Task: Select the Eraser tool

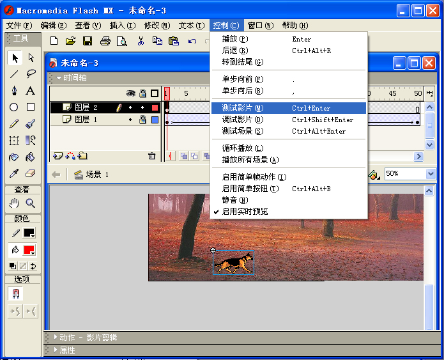Action: [x=31, y=173]
